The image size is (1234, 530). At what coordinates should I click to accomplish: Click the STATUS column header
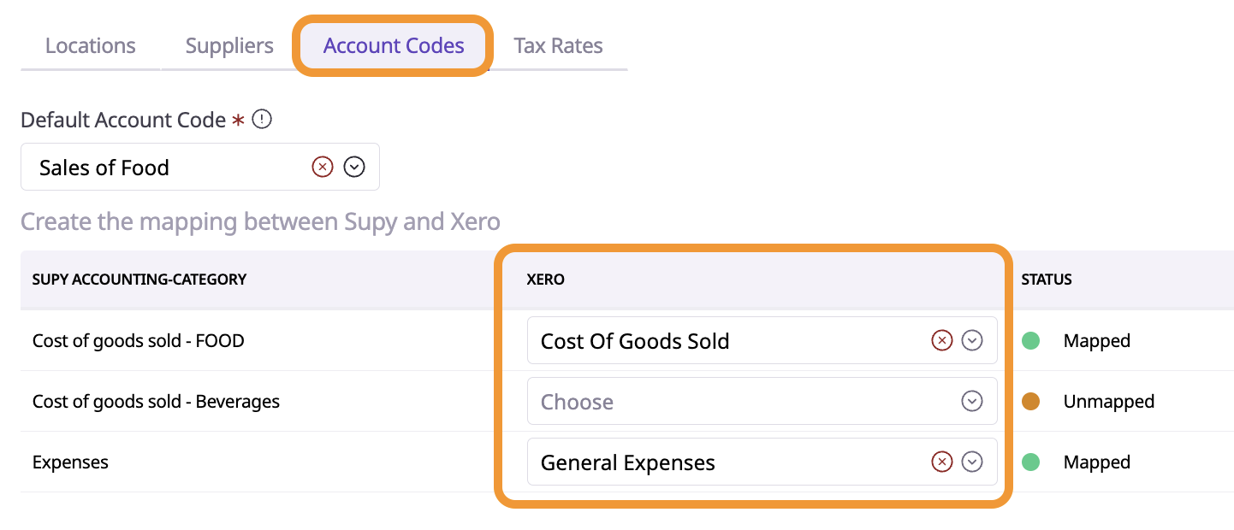(x=1046, y=280)
